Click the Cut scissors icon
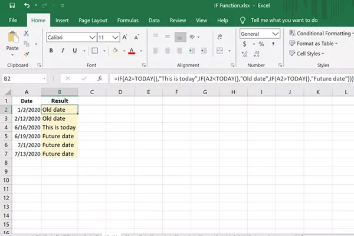 (27, 35)
